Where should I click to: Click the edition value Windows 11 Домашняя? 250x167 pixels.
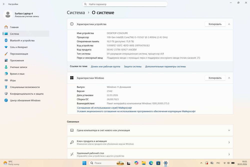[x=119, y=87]
